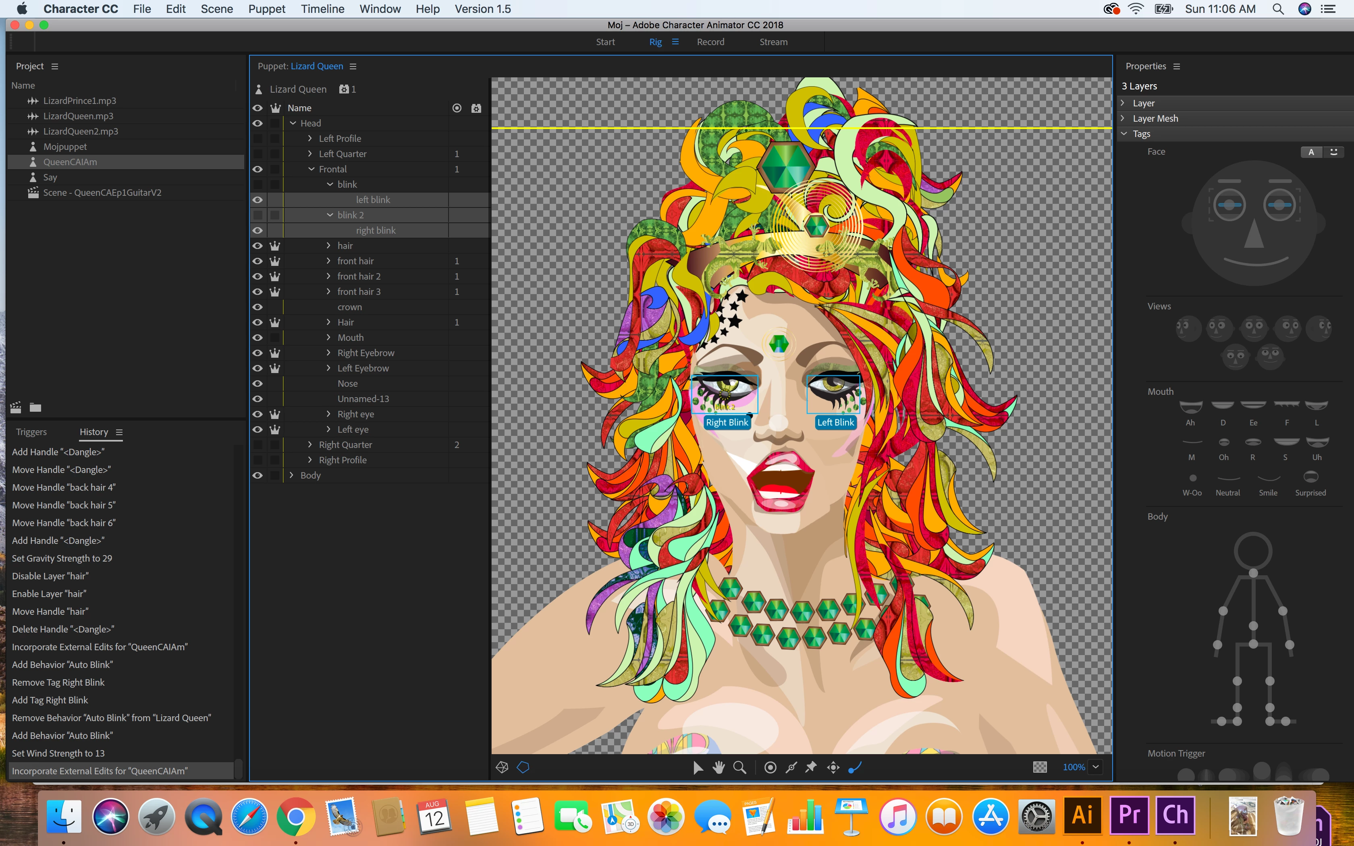Image resolution: width=1354 pixels, height=846 pixels.
Task: Open the zoom percentage dropdown
Action: click(x=1096, y=767)
